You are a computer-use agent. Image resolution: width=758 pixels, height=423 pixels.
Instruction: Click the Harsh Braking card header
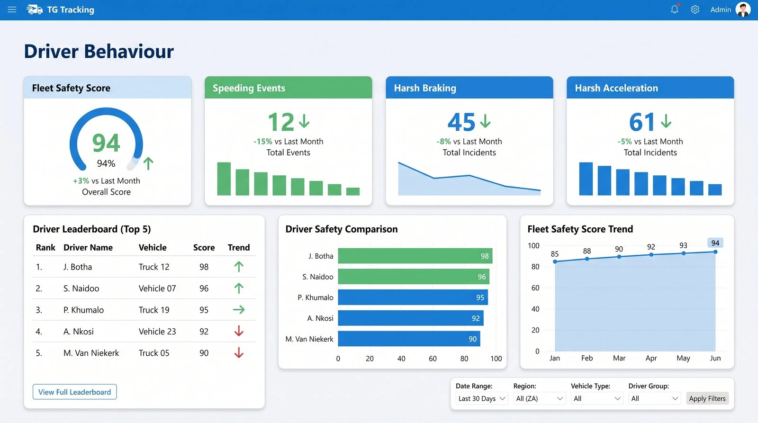[469, 88]
